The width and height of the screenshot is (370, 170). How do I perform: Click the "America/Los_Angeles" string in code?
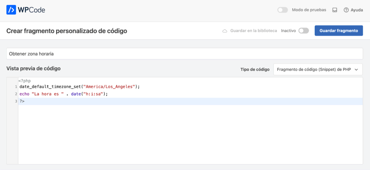(109, 87)
